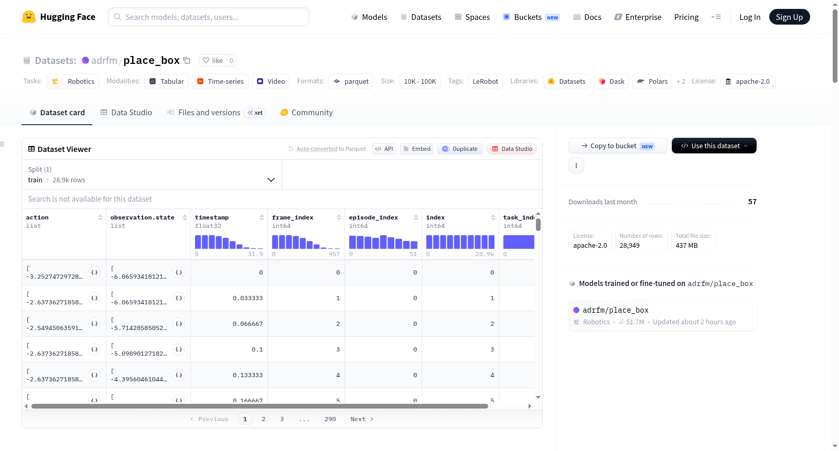839x451 pixels.
Task: Open the Robotics task tag
Action: tap(73, 81)
